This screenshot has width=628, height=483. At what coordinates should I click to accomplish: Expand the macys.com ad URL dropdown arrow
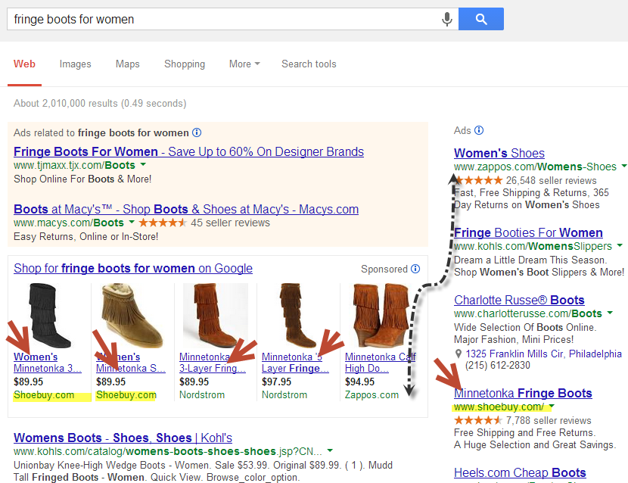click(x=132, y=222)
